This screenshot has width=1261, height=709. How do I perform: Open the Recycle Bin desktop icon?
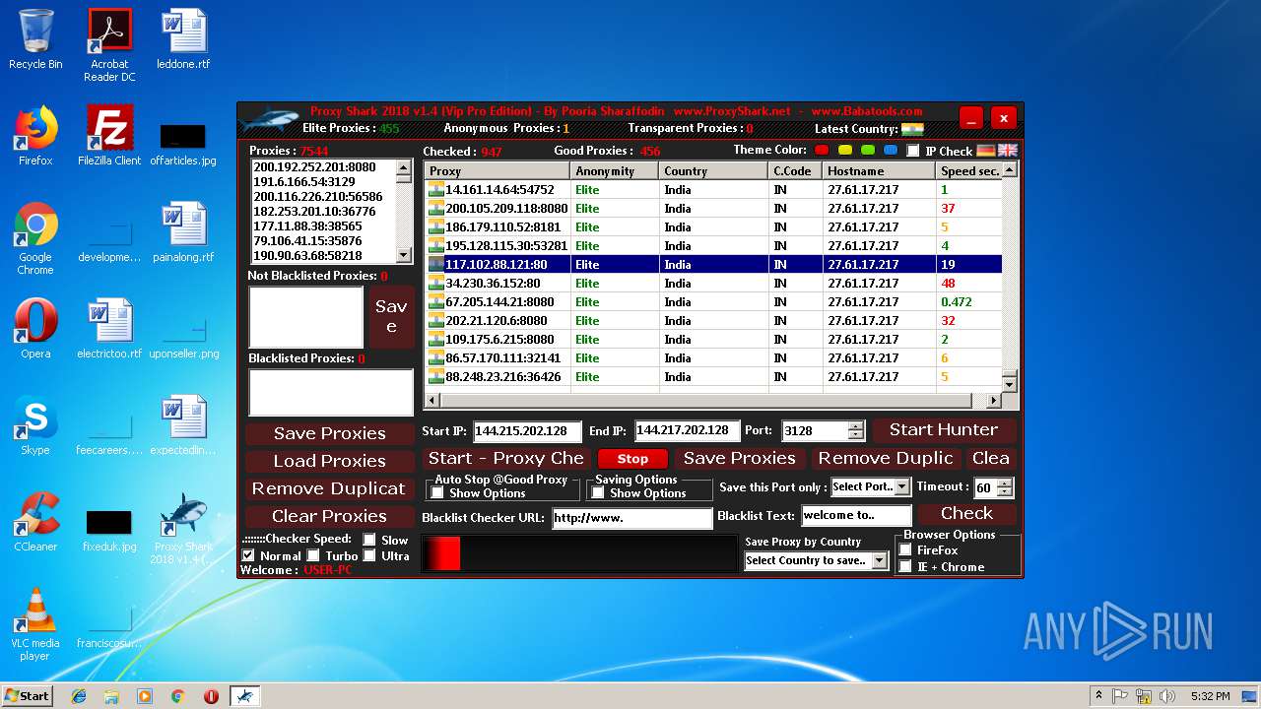(35, 39)
